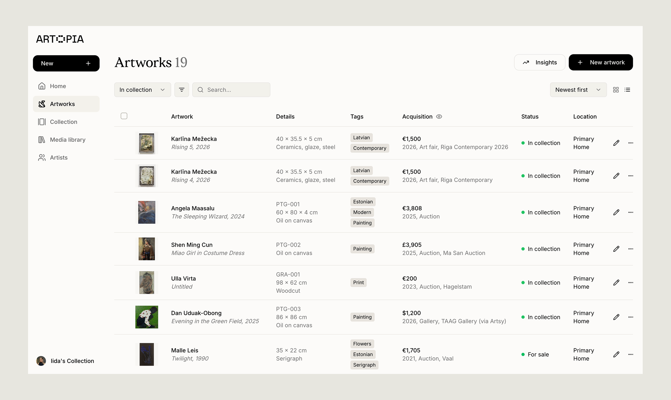Click the Painting tag on Shen Ming Cun row

coord(362,249)
